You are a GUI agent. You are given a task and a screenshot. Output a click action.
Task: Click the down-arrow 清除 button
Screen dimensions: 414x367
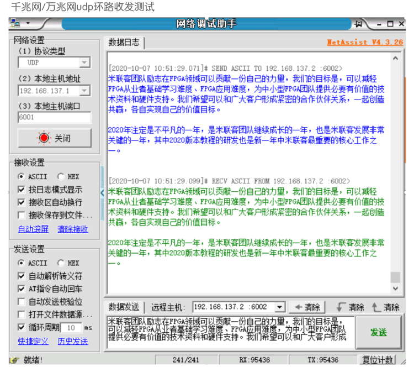[350, 307]
